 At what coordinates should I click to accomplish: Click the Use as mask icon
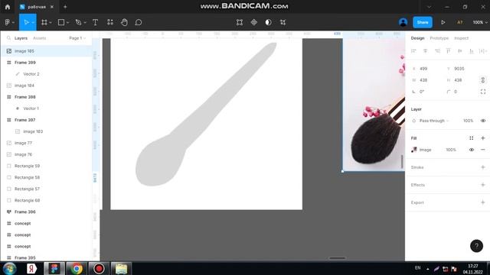point(269,22)
